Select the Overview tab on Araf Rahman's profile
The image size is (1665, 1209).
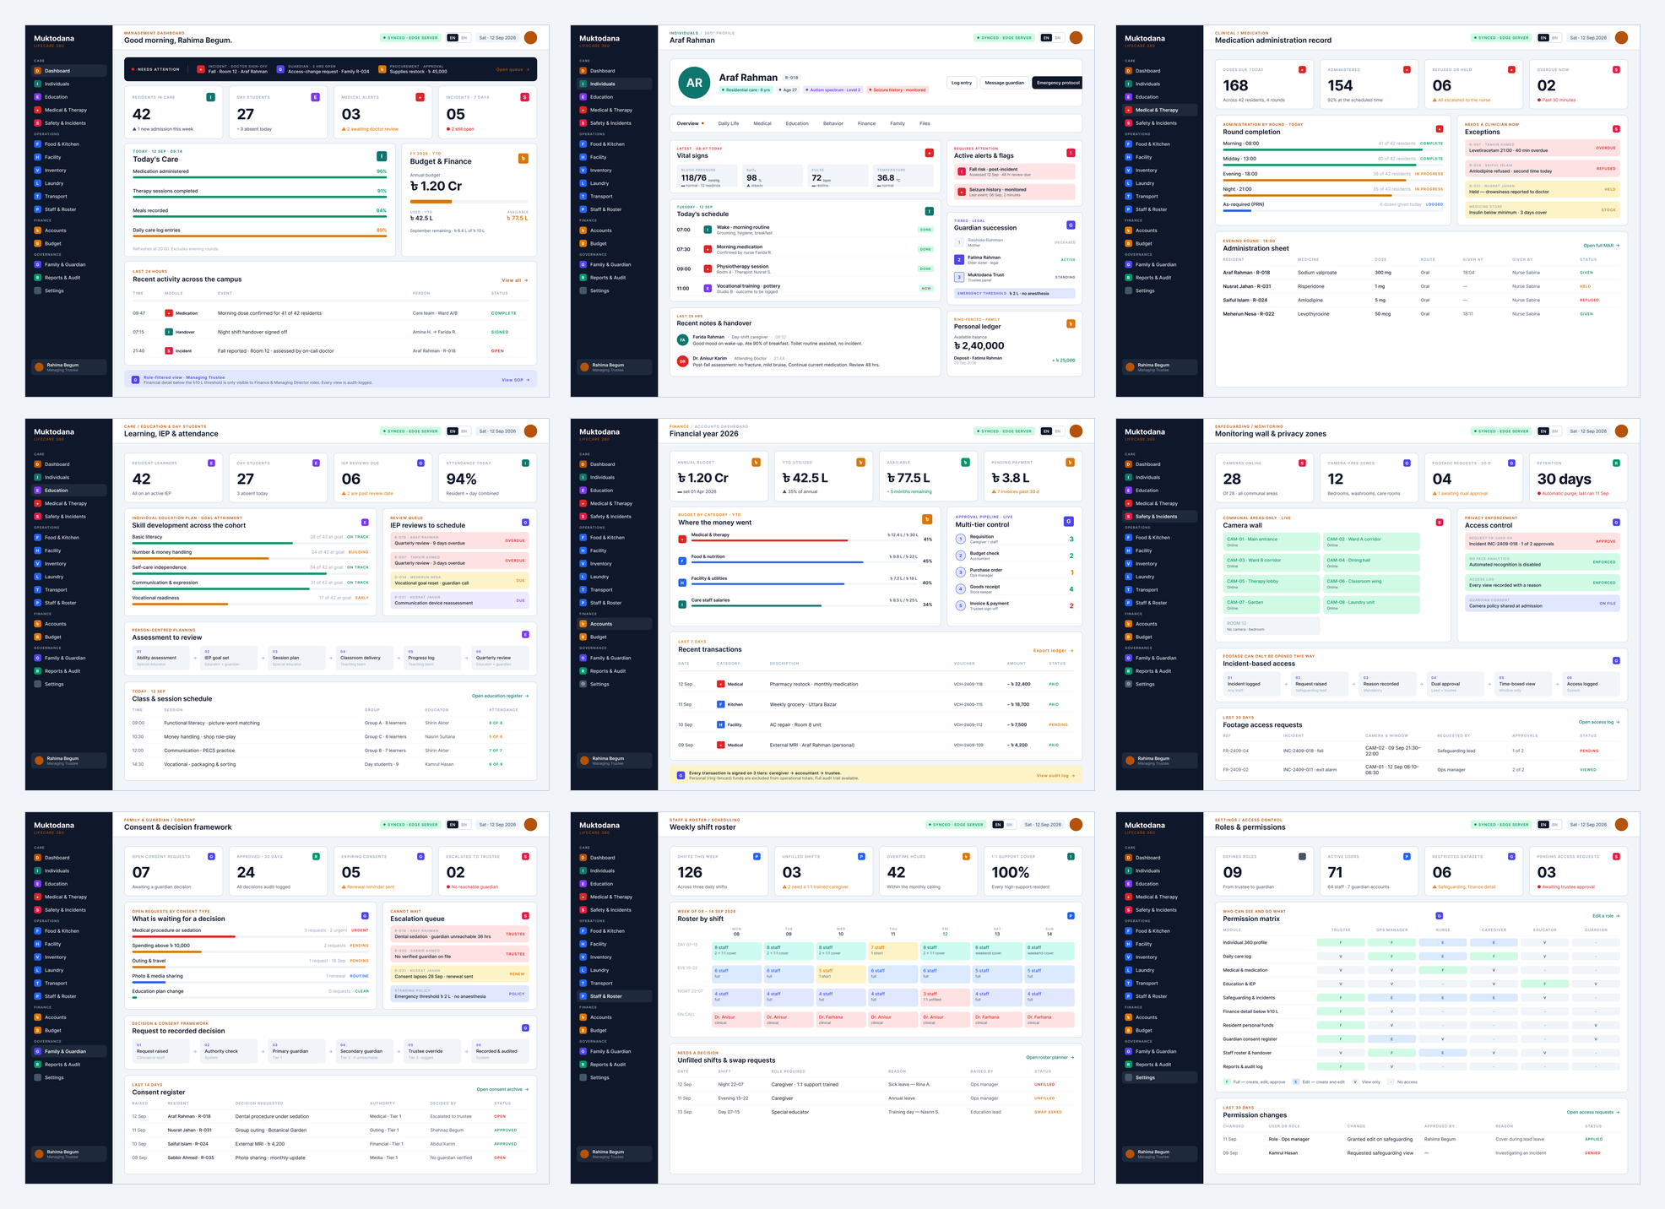click(x=690, y=123)
